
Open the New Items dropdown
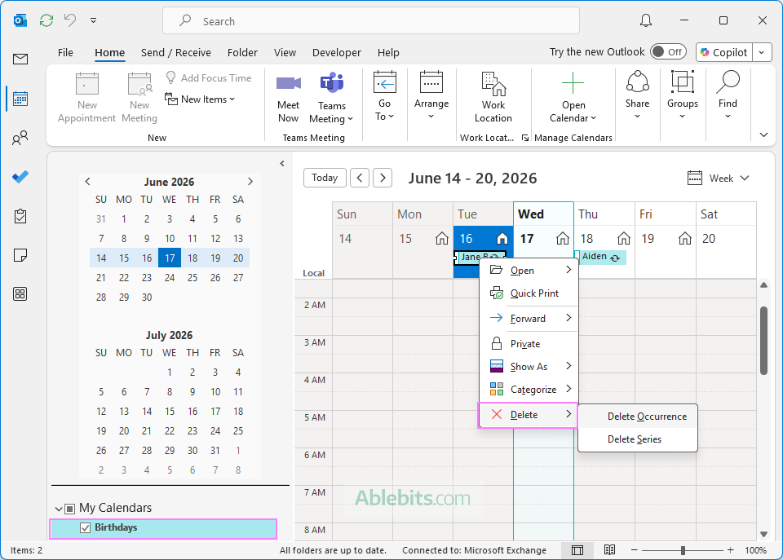200,99
